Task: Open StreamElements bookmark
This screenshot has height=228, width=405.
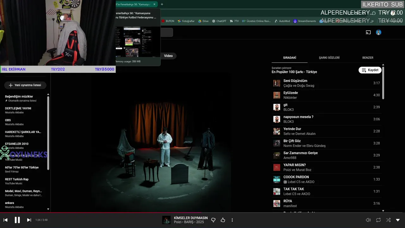Action: (304, 21)
